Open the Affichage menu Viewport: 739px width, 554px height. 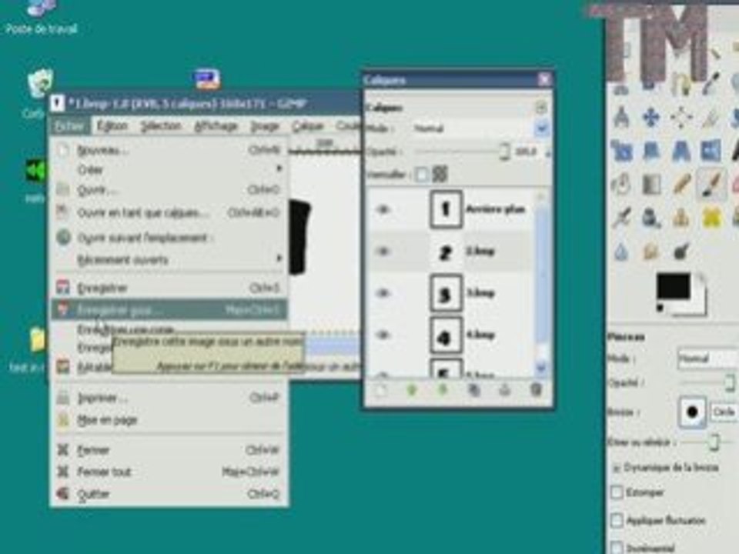216,125
